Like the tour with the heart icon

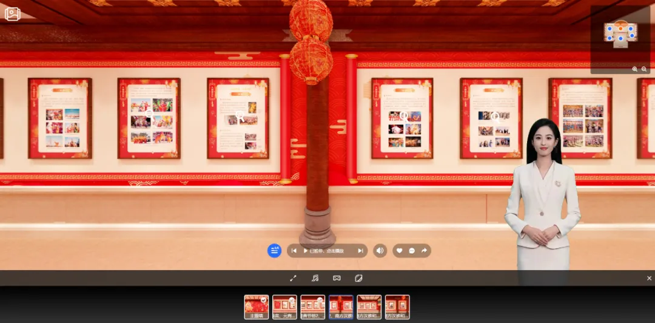(x=399, y=251)
